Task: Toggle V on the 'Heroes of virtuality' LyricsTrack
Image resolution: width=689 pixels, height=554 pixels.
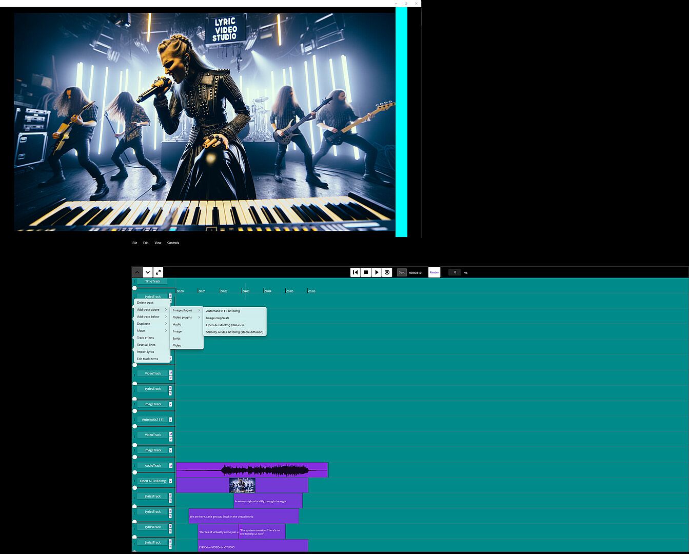Action: (170, 531)
